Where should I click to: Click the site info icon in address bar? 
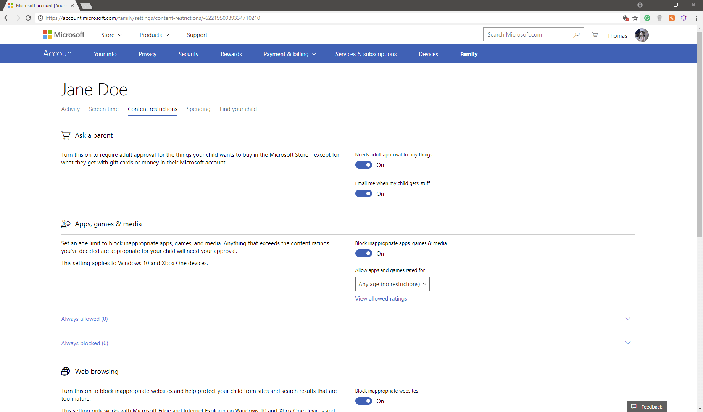(x=40, y=18)
